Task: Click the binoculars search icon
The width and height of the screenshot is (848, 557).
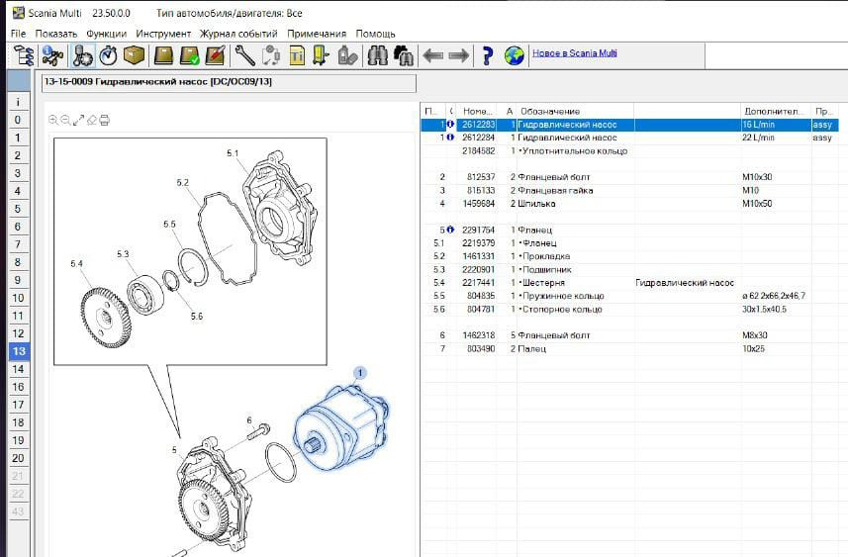Action: [x=376, y=55]
